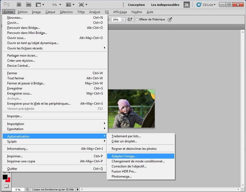Toggle Quick Mask mode icon
The height and width of the screenshot is (192, 246).
click(x=6, y=186)
